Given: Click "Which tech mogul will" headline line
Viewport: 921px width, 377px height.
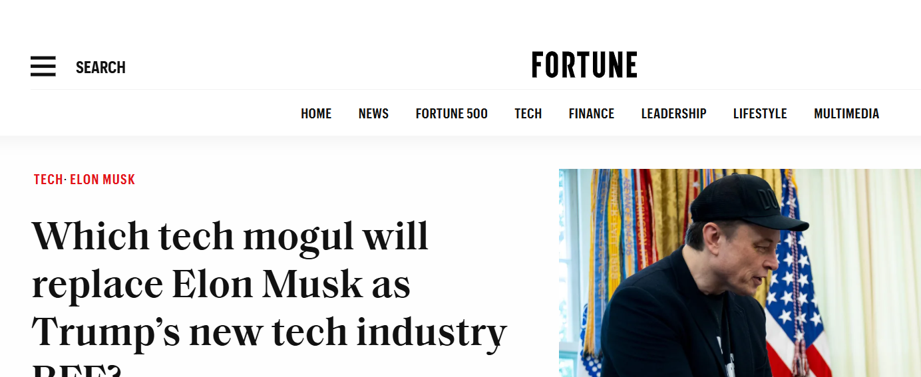Looking at the screenshot, I should point(230,236).
